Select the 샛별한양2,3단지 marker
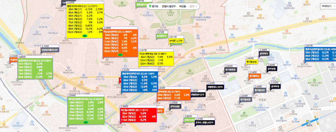 point(215,87)
